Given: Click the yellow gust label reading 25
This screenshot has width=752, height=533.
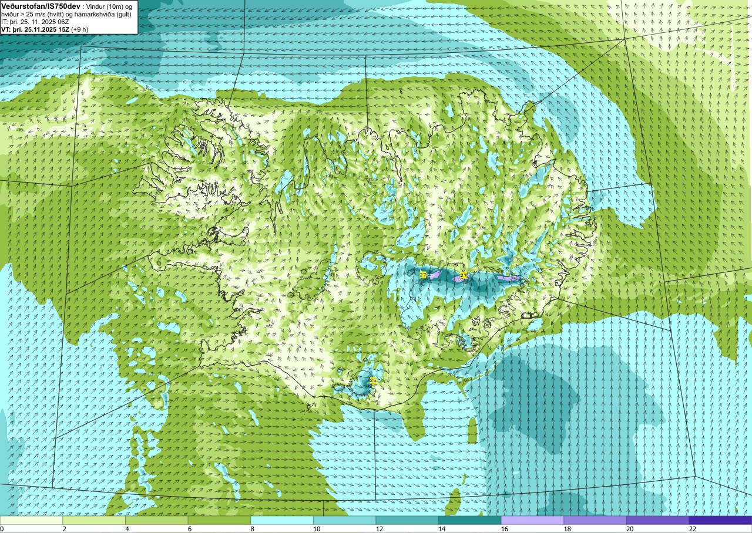Looking at the screenshot, I should pyautogui.click(x=373, y=380).
